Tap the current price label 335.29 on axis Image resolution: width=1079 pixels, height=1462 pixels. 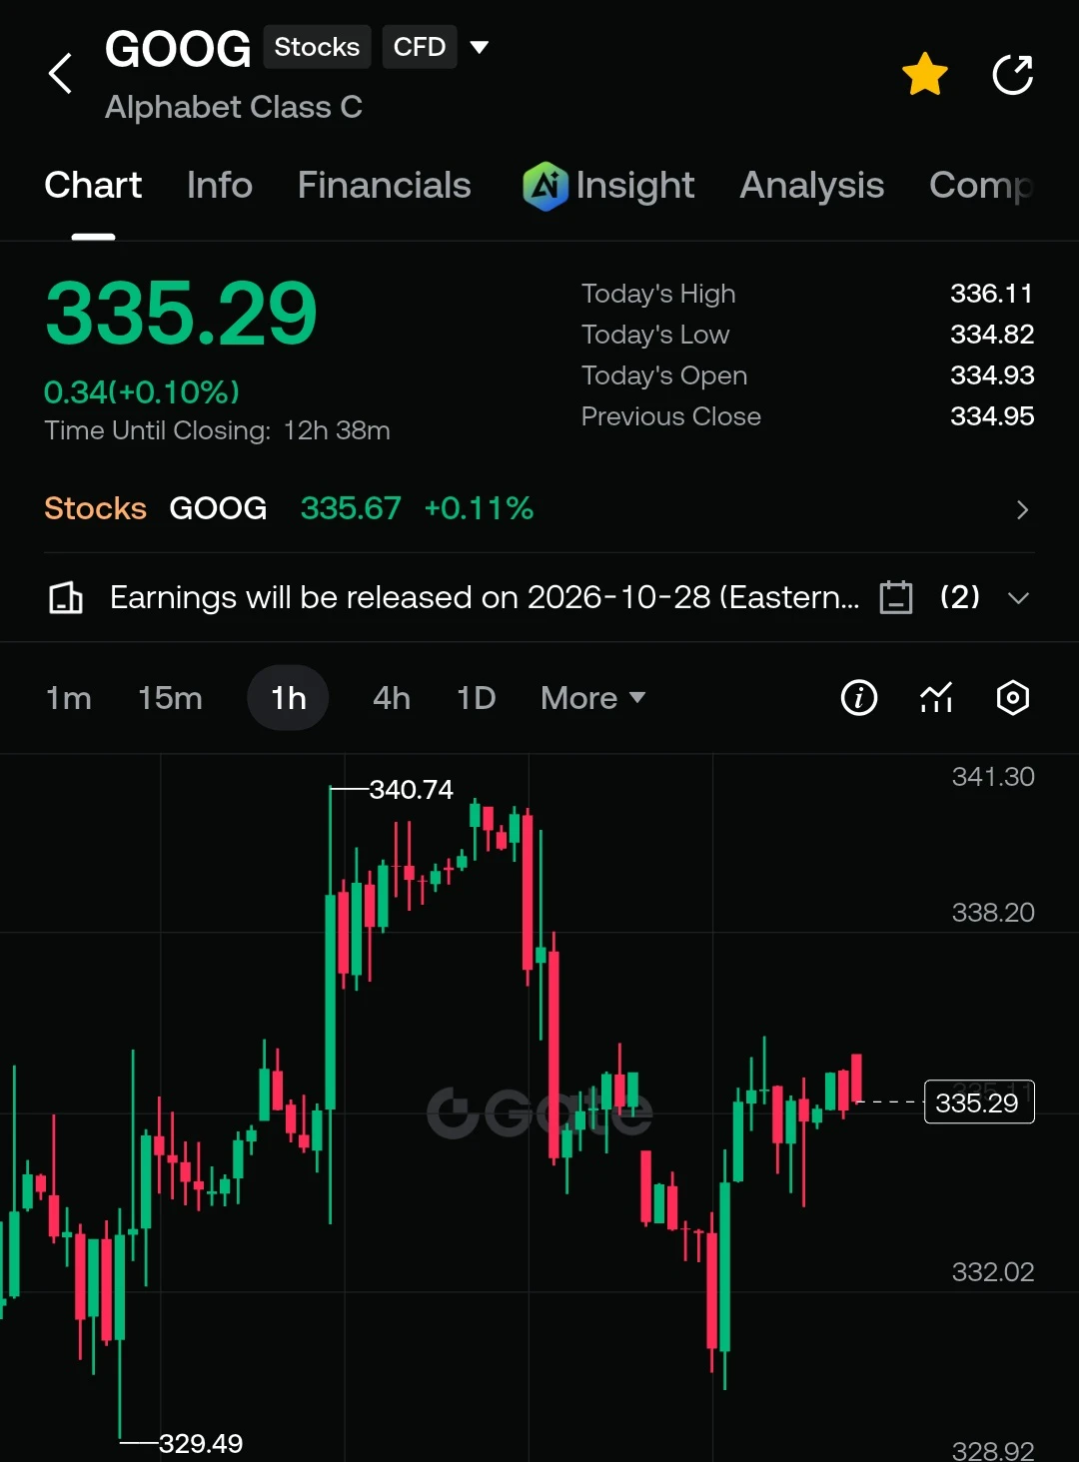pyautogui.click(x=978, y=1102)
